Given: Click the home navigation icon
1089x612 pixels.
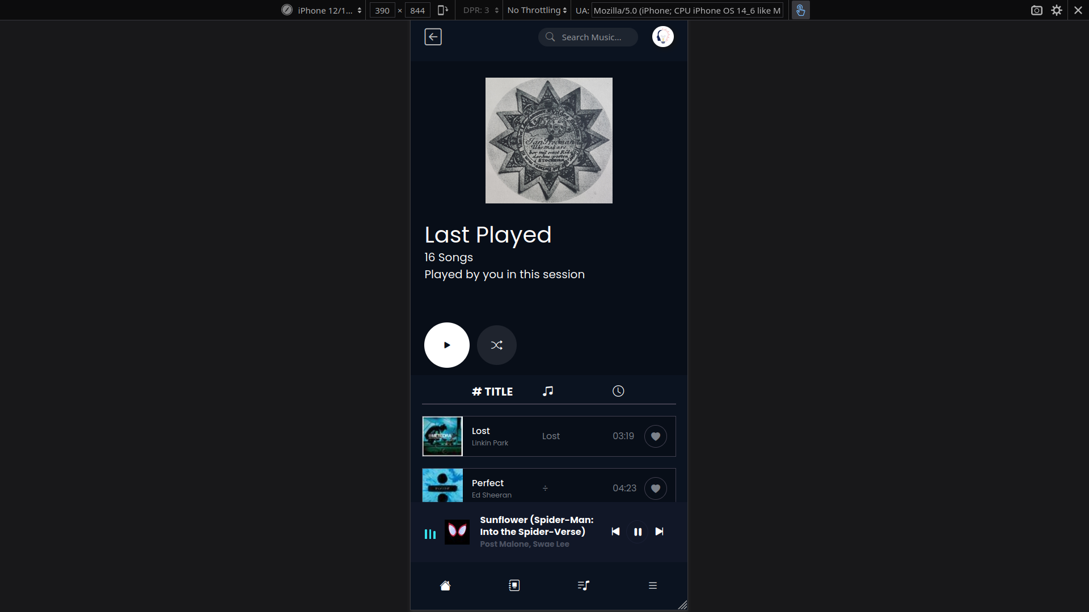Looking at the screenshot, I should pyautogui.click(x=445, y=585).
